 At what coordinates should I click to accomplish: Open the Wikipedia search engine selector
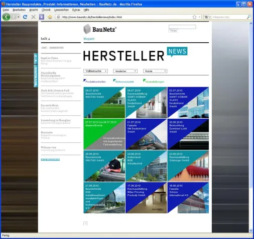pos(207,17)
